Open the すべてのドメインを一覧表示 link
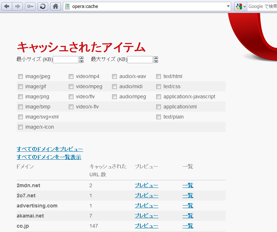 click(49, 157)
